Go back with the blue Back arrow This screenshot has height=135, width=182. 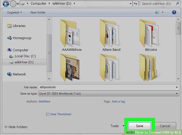coord(6,4)
